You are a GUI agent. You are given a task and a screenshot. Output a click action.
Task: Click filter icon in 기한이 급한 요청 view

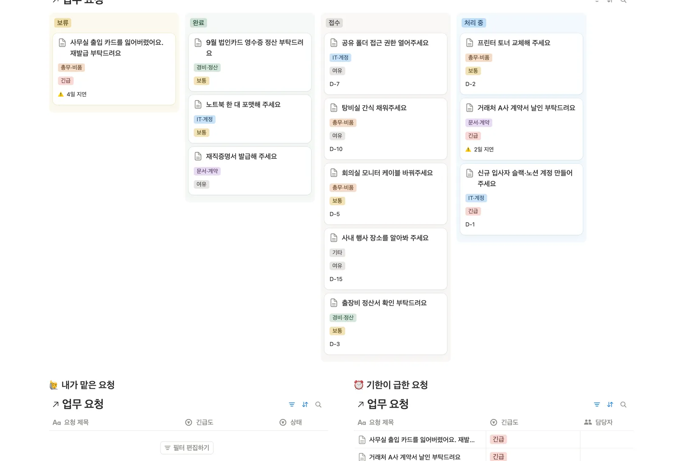point(597,405)
